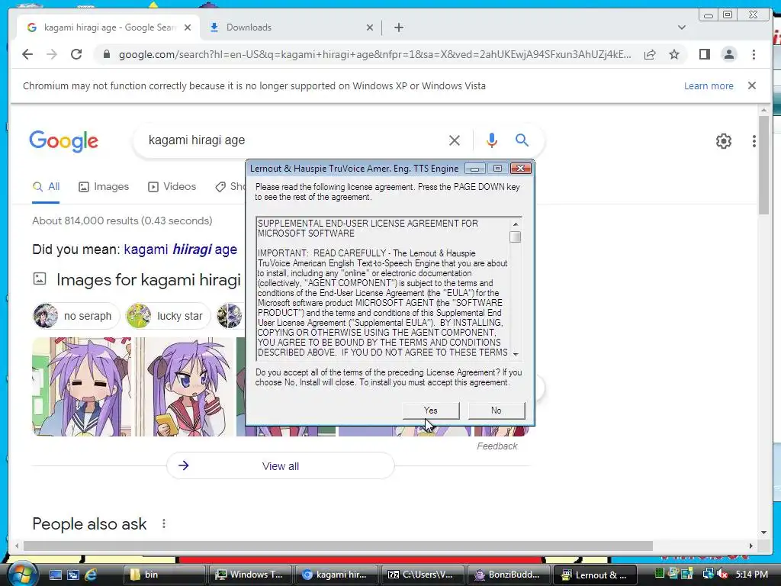781x586 pixels.
Task: Click the horizontal scrollbar right arrow
Action: (x=751, y=546)
